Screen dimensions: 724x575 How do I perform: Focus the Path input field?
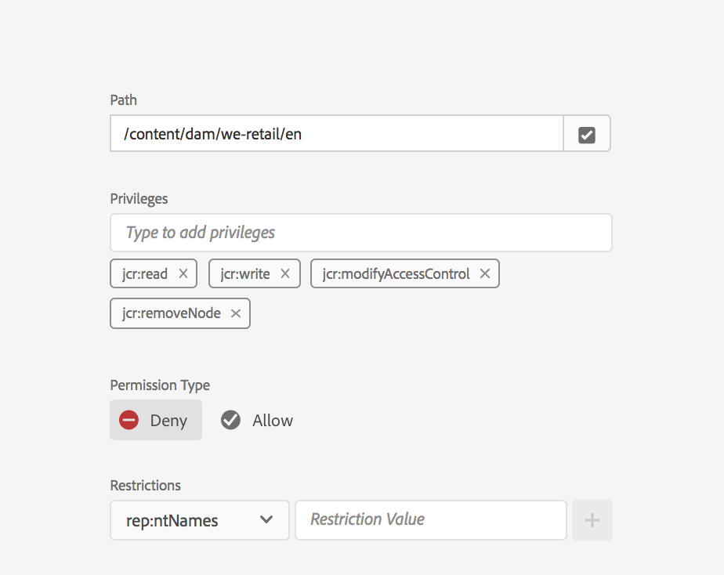[337, 134]
